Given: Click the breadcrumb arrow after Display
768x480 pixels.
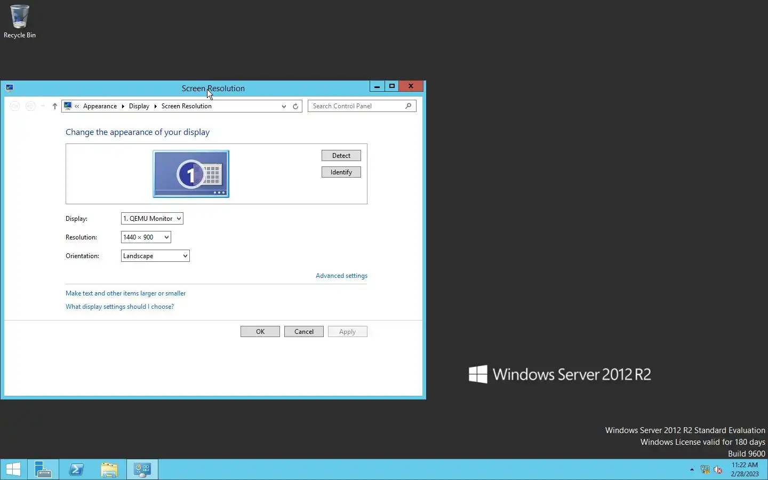Looking at the screenshot, I should (x=155, y=106).
